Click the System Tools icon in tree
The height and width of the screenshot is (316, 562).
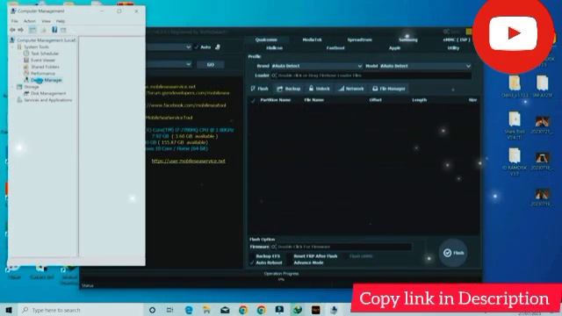pos(19,47)
